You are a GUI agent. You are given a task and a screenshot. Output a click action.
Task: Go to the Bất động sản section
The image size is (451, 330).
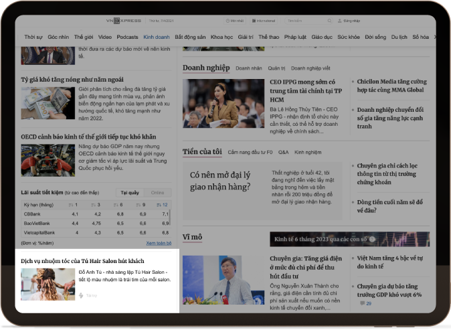click(191, 36)
